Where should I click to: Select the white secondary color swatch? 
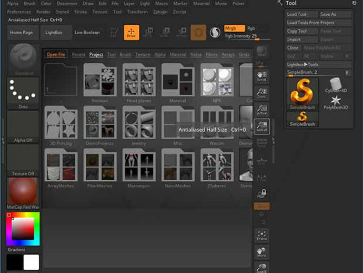pos(31,262)
